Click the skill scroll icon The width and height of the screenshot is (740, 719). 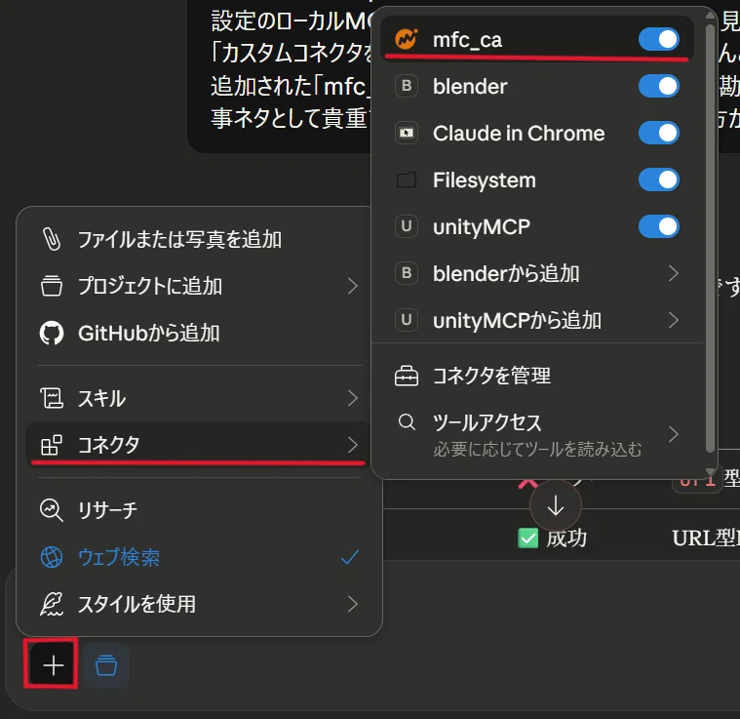(52, 398)
